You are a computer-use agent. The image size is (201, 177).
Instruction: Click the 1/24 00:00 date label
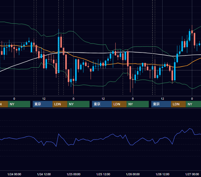[14, 174]
